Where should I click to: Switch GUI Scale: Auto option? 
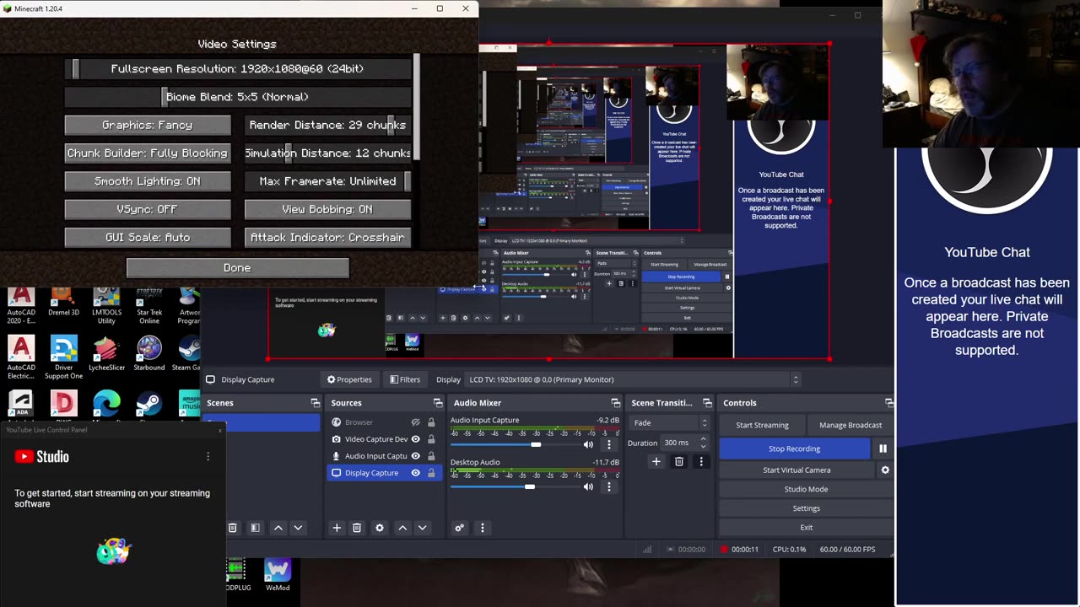[148, 237]
